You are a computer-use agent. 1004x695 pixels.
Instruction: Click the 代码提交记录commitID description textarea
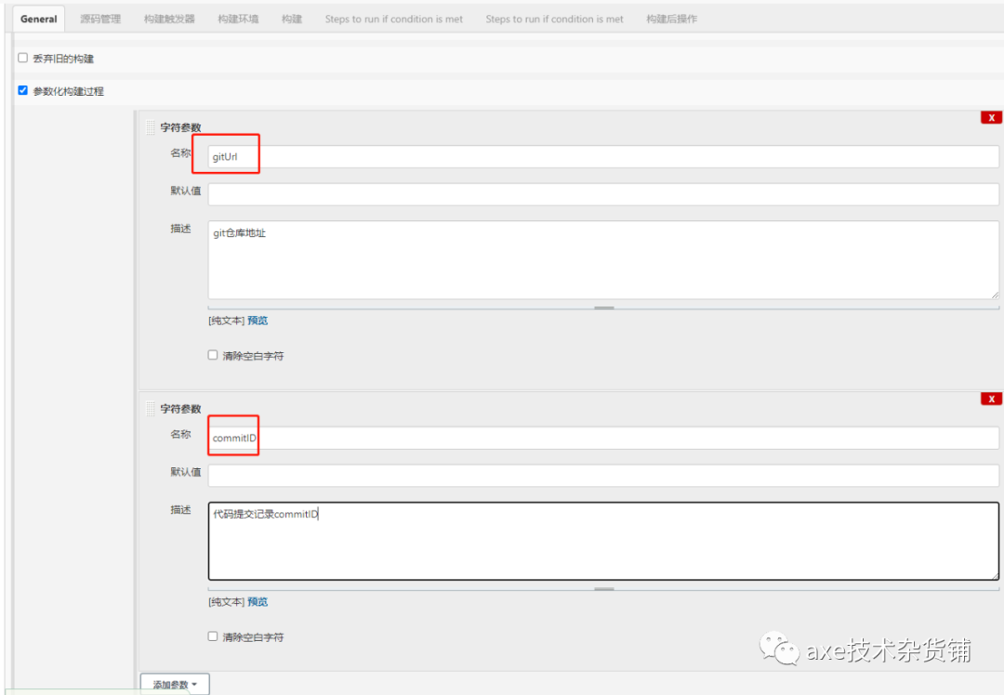point(603,541)
